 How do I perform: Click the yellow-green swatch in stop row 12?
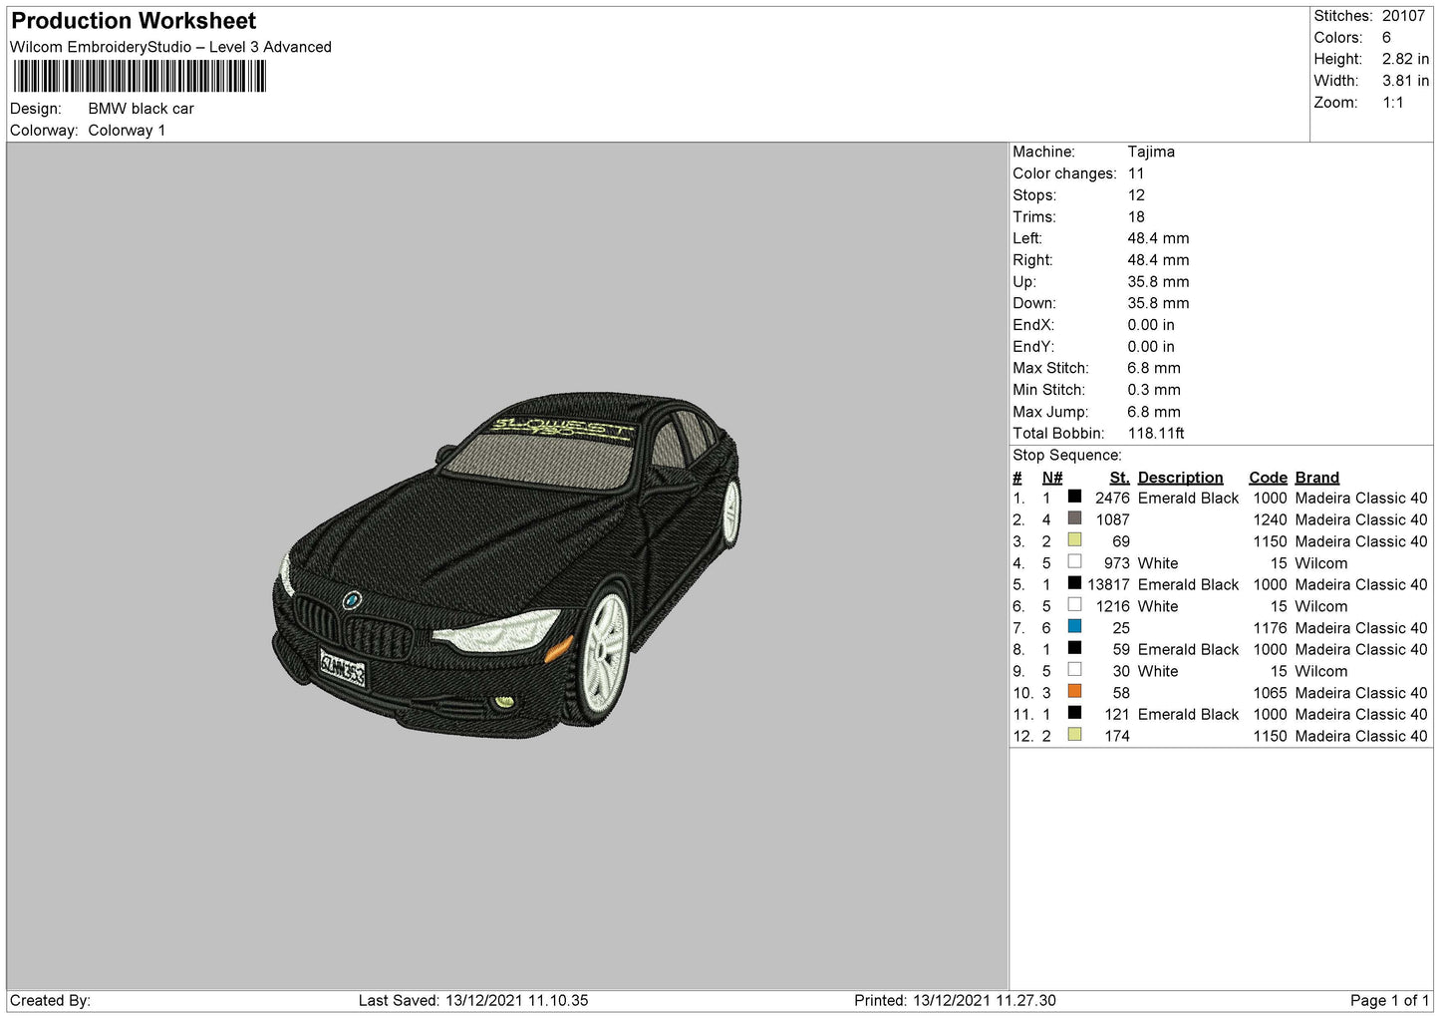pyautogui.click(x=1074, y=735)
